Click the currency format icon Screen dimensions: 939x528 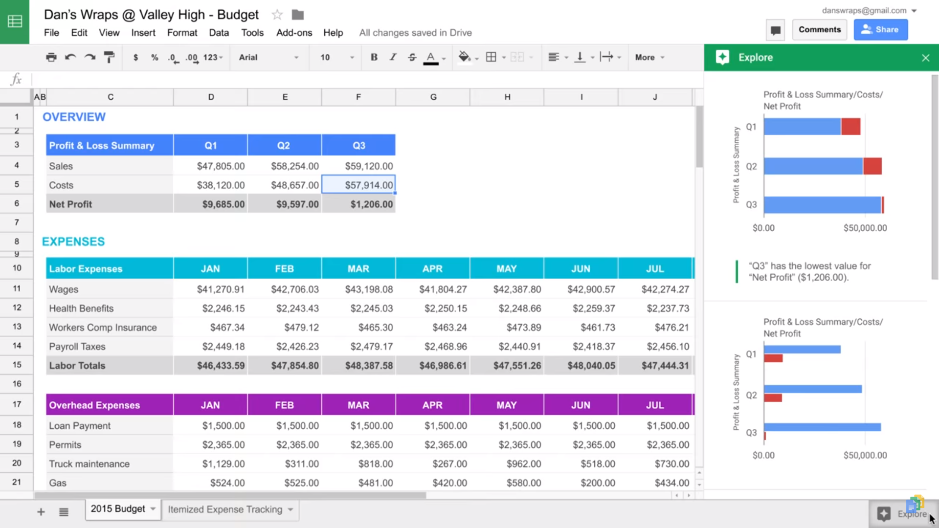[x=135, y=57]
